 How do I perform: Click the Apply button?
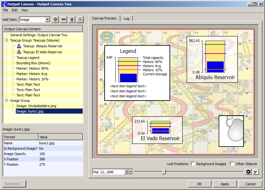pos(225,184)
